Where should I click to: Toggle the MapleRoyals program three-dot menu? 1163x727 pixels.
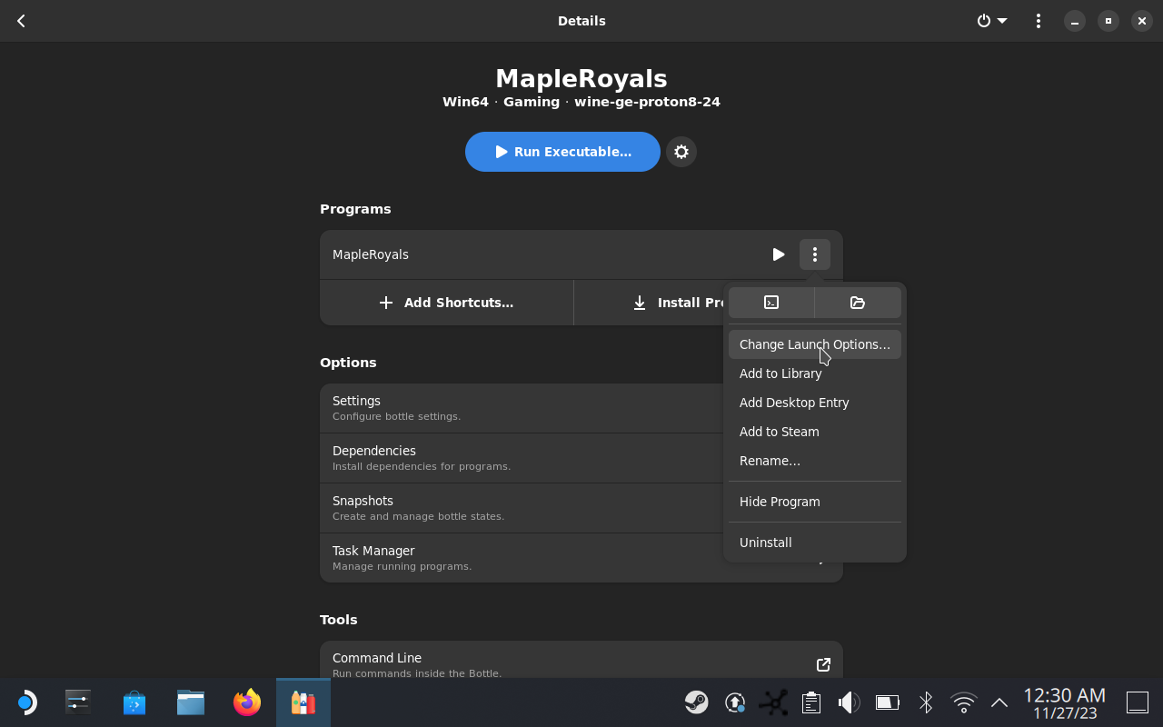(x=815, y=254)
